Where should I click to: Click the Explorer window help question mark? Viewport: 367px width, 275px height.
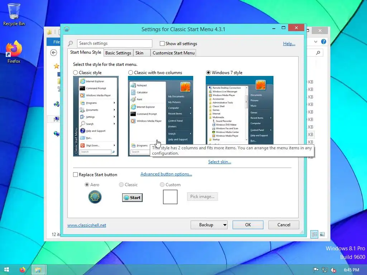(324, 42)
